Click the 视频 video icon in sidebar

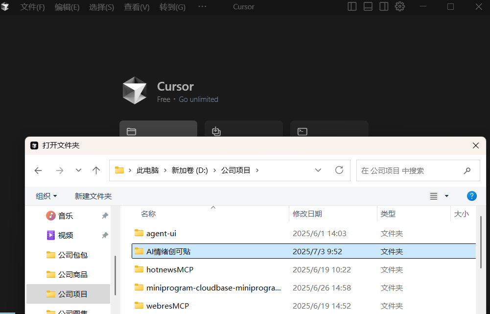point(50,235)
